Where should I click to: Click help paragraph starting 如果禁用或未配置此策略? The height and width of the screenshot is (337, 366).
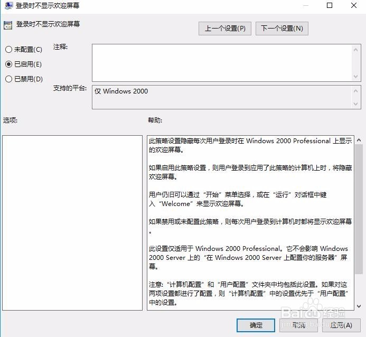pos(250,226)
